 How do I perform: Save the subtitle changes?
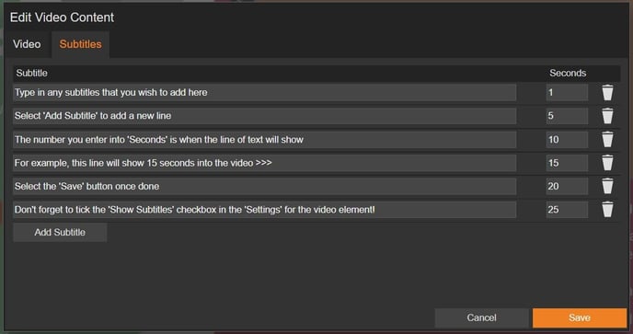[x=580, y=317]
